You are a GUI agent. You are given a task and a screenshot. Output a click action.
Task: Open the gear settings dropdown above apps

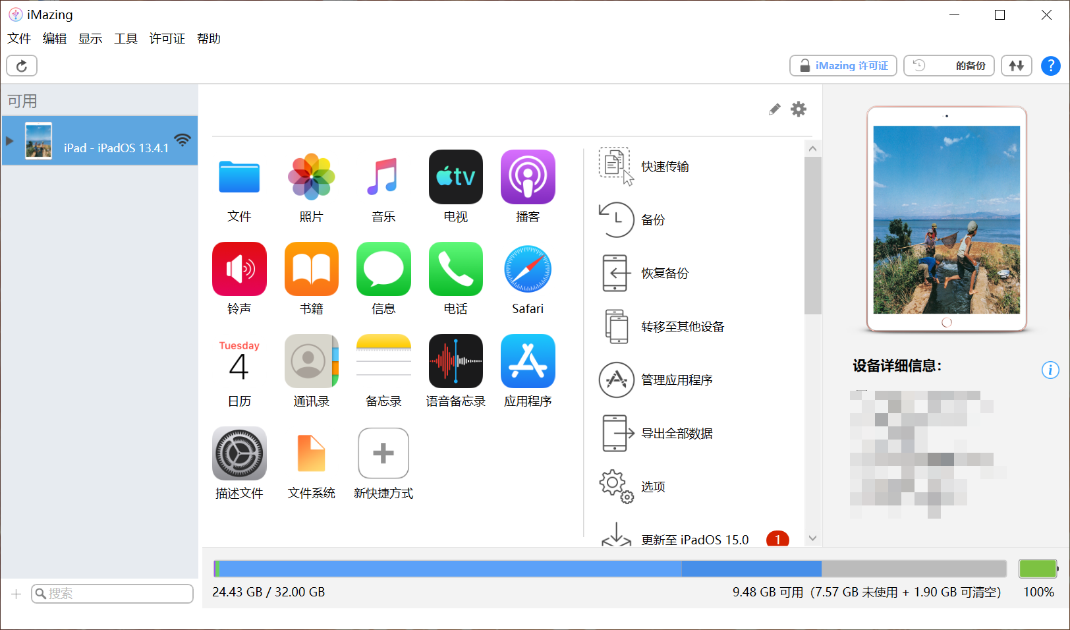799,109
